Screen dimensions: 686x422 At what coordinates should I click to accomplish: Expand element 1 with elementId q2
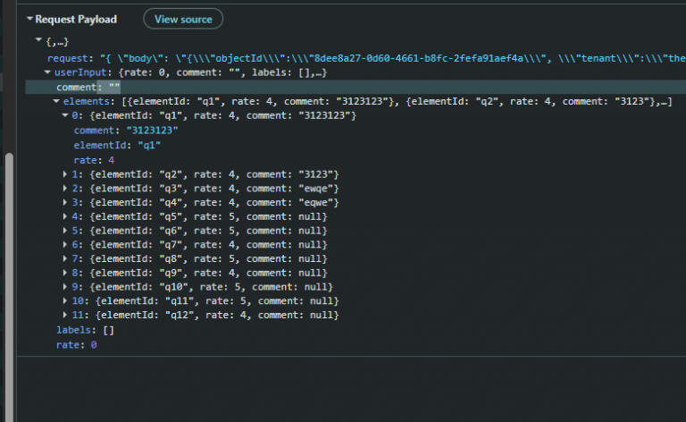coord(64,174)
